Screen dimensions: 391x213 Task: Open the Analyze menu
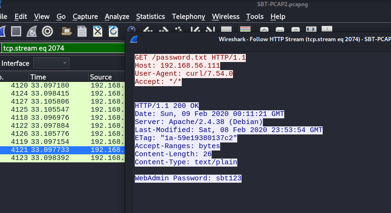click(117, 17)
